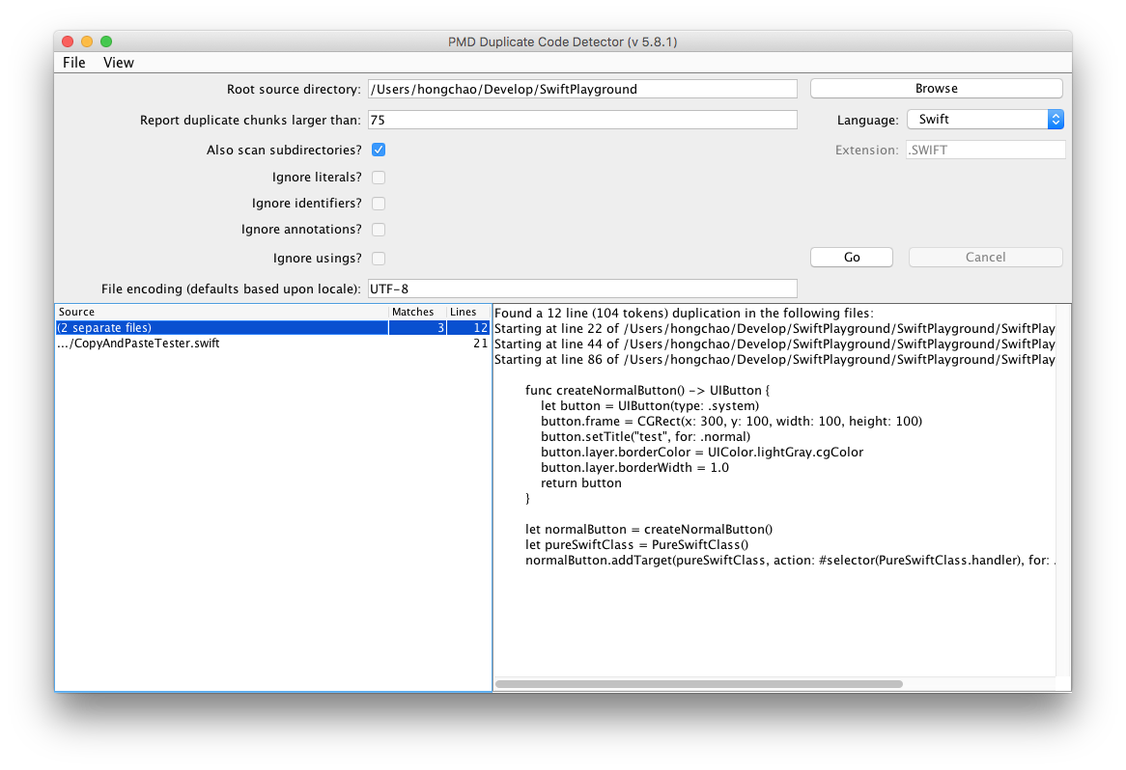The height and width of the screenshot is (770, 1126).
Task: Click the File encoding UTF-8 field
Action: (582, 289)
